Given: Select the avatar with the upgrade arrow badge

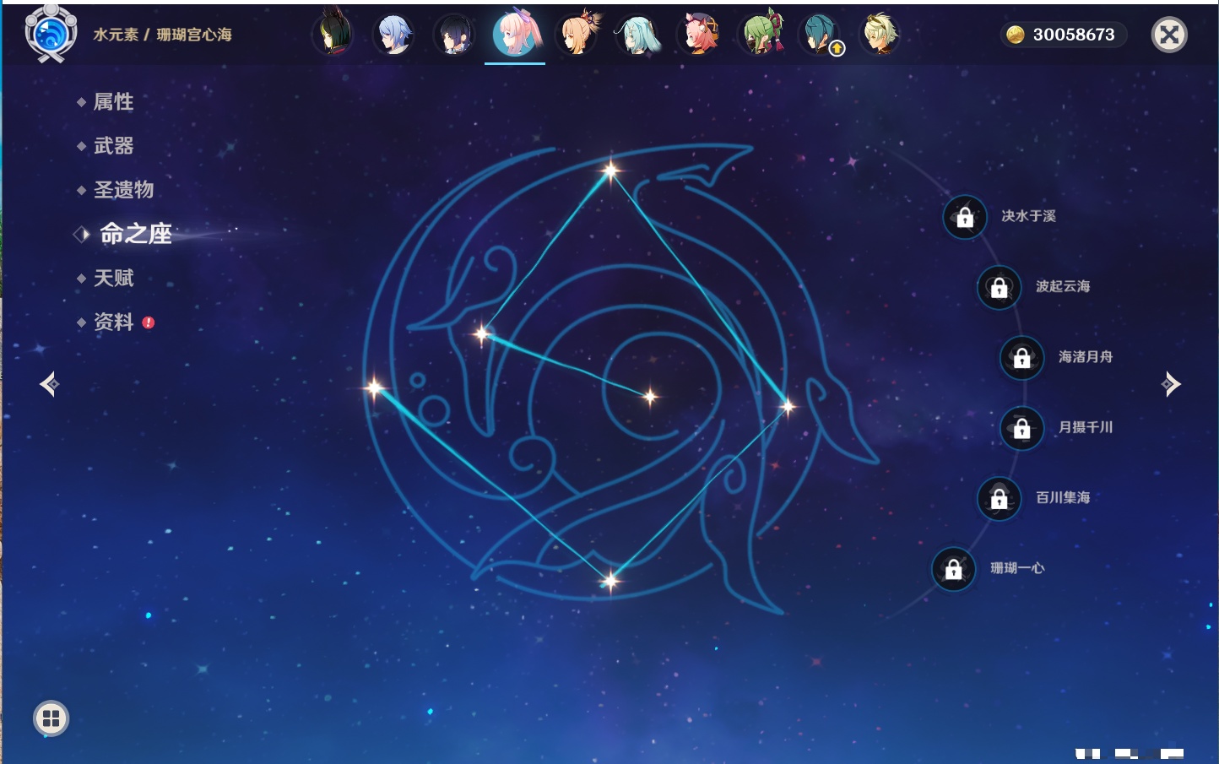Looking at the screenshot, I should click(x=821, y=34).
